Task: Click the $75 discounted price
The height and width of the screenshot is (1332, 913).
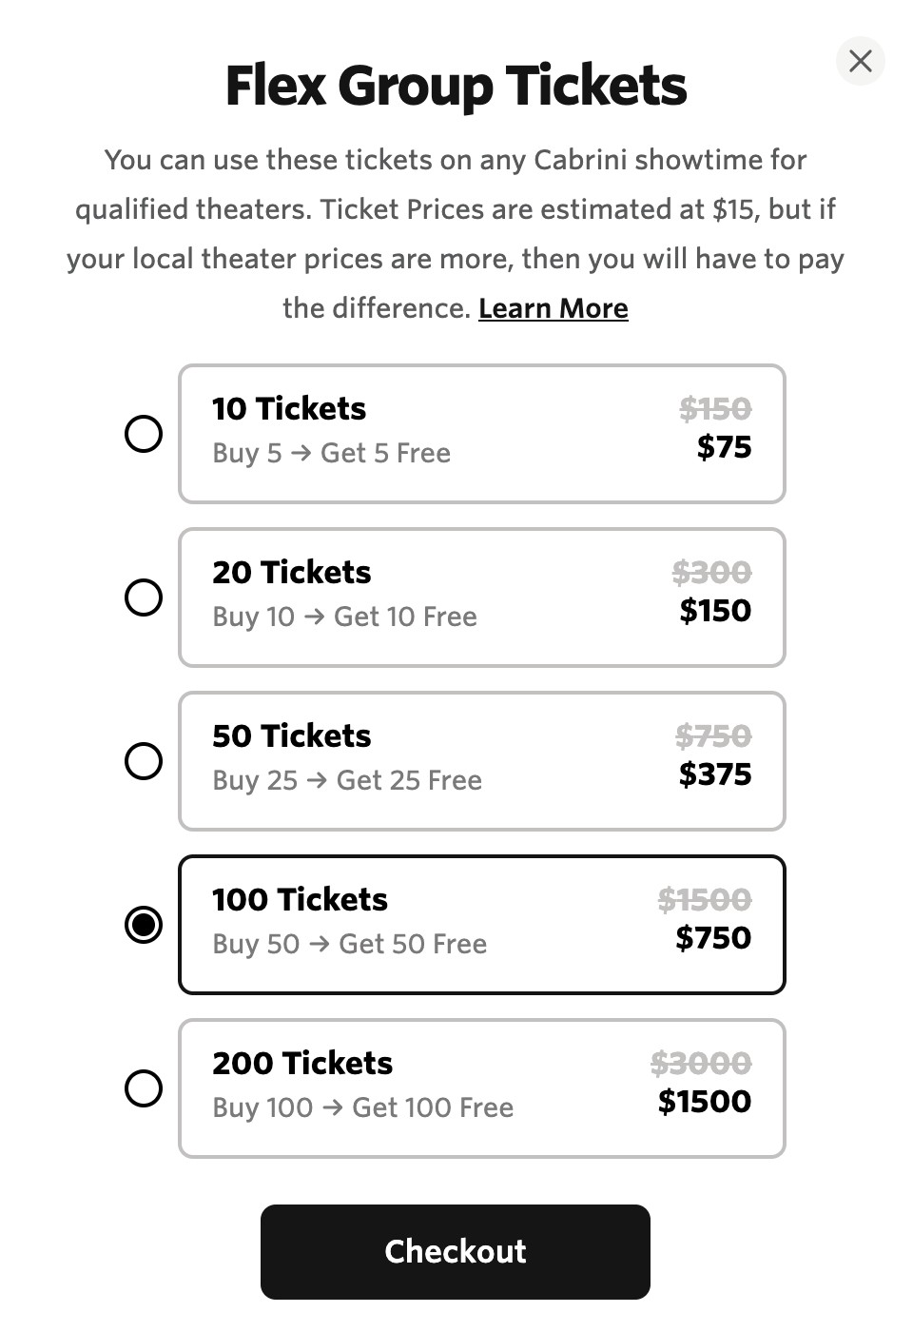Action: (724, 447)
